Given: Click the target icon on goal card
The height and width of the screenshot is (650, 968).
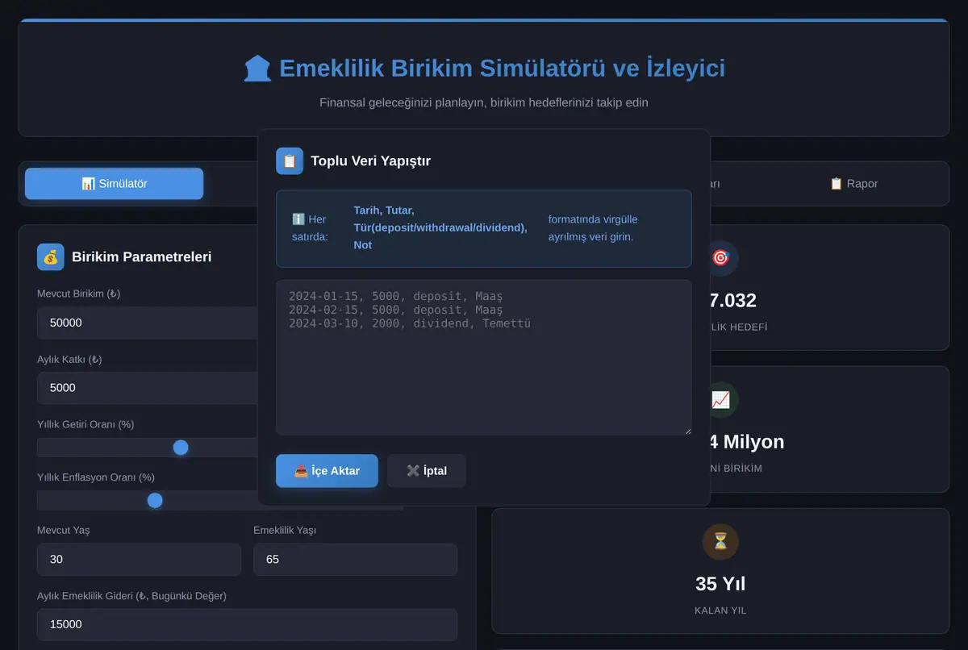Looking at the screenshot, I should (720, 258).
